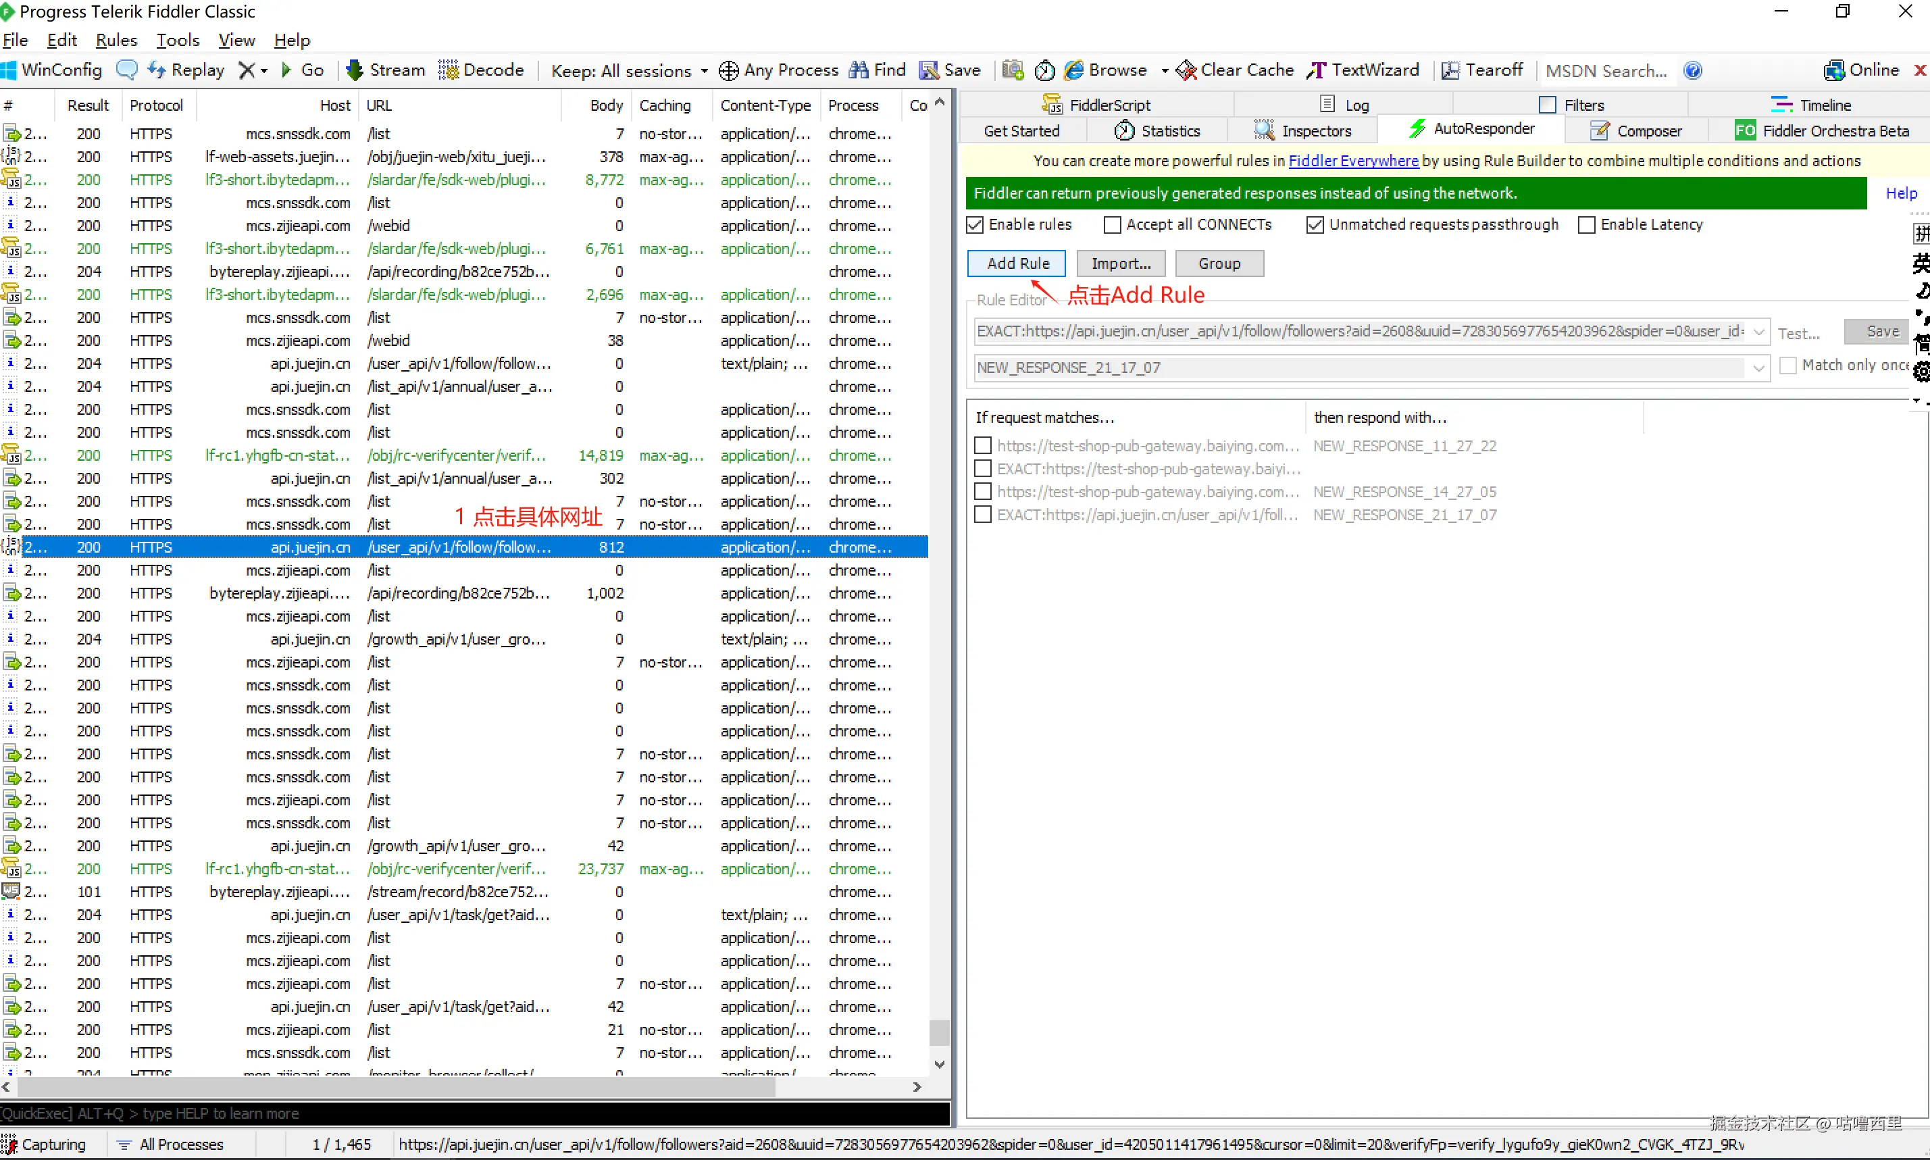Click the Decode toolbar icon
The image size is (1930, 1160).
449,70
